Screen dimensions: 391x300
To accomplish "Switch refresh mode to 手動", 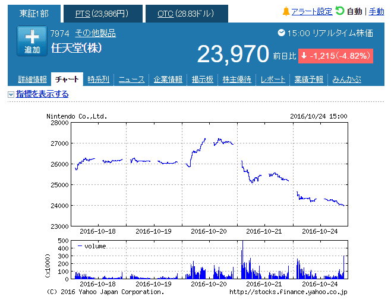I will 376,11.
